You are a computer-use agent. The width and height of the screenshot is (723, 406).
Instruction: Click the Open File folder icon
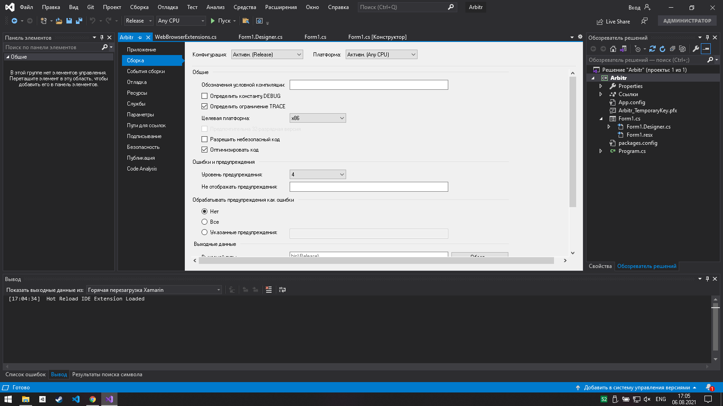click(59, 21)
